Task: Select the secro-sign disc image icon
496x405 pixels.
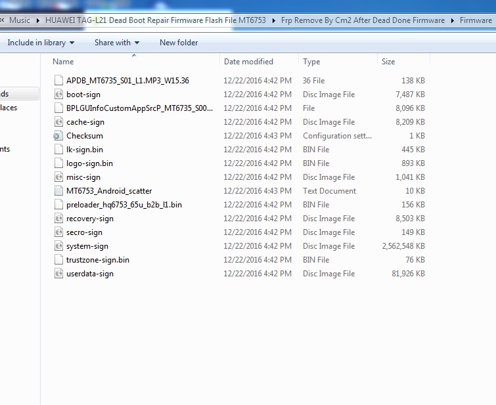Action: point(58,232)
